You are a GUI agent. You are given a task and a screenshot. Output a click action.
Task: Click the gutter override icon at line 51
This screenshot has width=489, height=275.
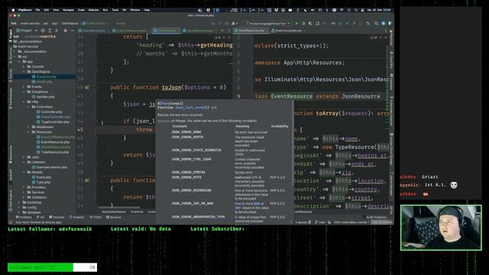[x=87, y=180]
